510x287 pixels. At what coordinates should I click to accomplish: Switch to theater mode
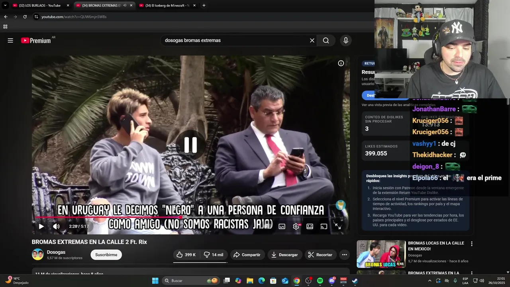[x=310, y=226]
